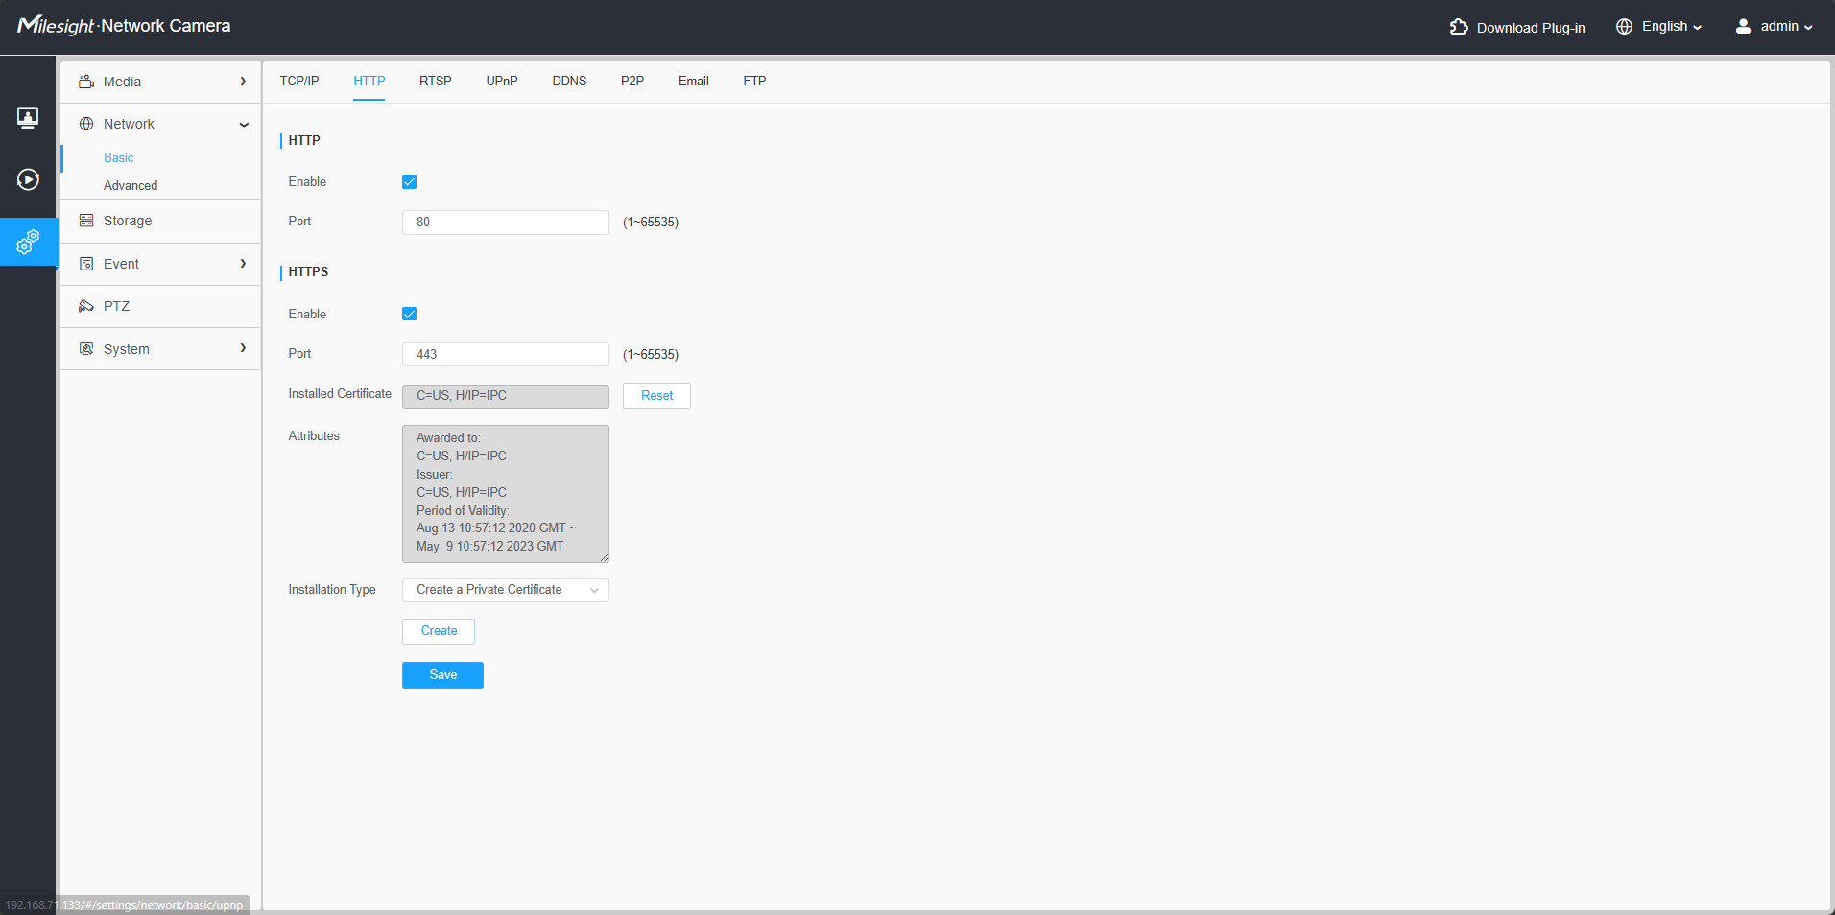Click the Download Plug-in cloud icon
1835x915 pixels.
(1459, 27)
